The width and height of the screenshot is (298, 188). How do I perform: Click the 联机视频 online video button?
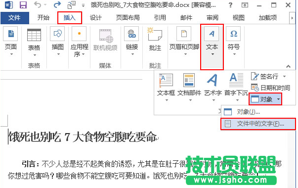105,40
